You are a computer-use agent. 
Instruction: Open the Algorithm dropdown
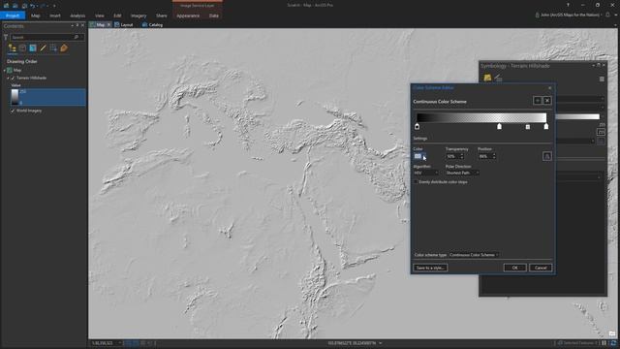click(426, 173)
